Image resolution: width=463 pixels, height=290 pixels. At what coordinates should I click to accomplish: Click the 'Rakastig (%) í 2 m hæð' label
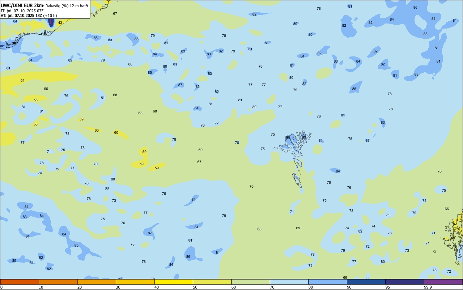(66, 6)
